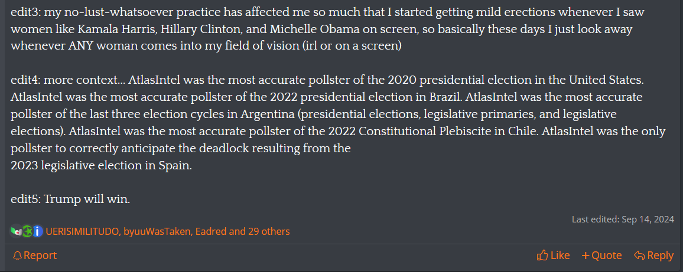Click the green star reaction icon

pyautogui.click(x=27, y=231)
